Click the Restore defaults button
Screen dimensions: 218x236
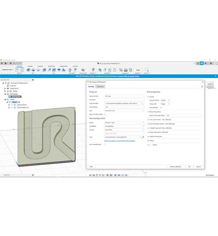tap(175, 167)
